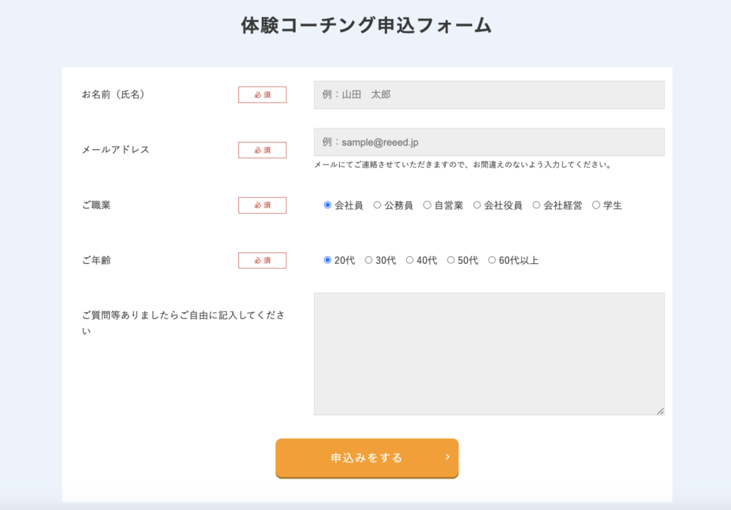Click the questions free-text textarea
731x510 pixels.
[x=489, y=353]
